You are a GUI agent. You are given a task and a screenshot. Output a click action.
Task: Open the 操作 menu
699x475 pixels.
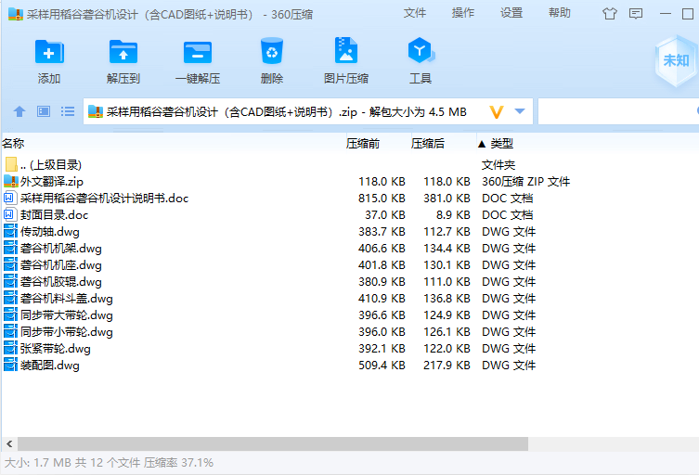(462, 13)
